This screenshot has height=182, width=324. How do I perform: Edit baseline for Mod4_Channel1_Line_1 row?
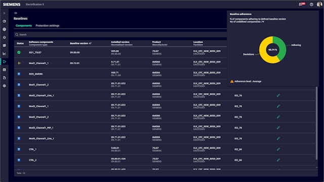click(x=278, y=139)
